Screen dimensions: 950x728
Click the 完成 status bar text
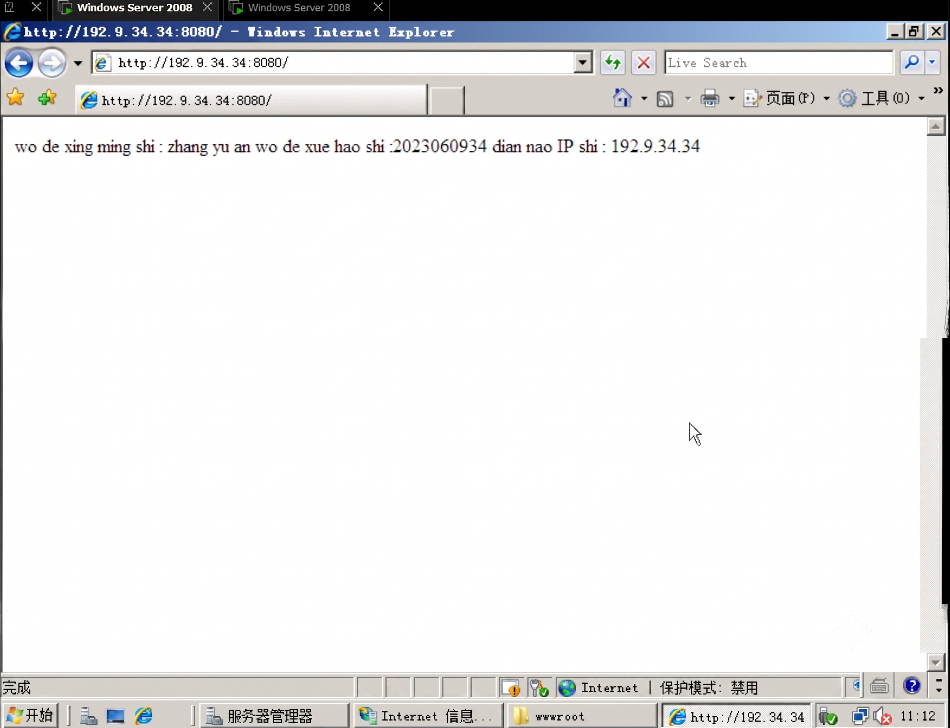[17, 687]
